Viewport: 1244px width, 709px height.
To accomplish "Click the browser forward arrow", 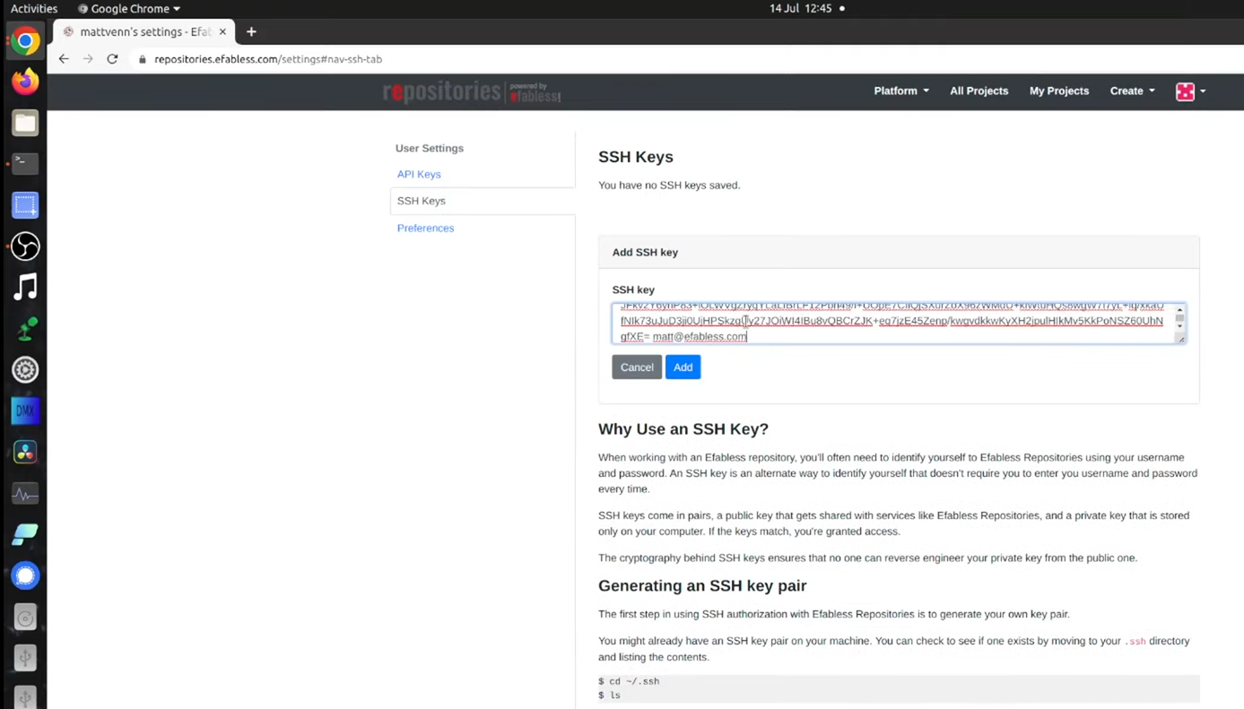I will coord(88,59).
